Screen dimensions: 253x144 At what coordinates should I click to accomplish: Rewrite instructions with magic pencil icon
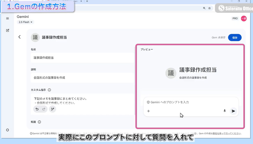(52, 109)
